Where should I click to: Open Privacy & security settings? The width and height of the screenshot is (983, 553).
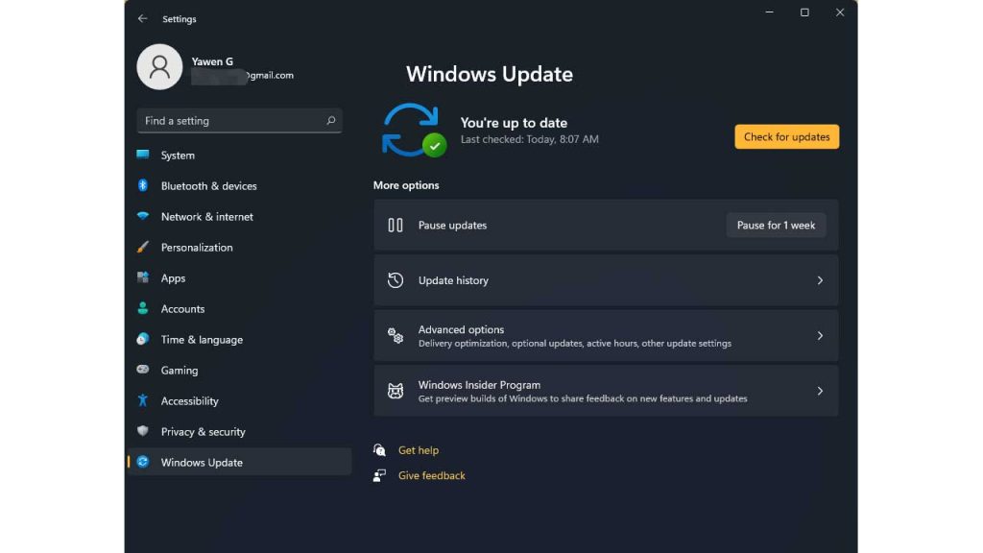(x=239, y=431)
